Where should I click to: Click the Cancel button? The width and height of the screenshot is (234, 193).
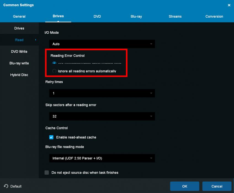pyautogui.click(x=216, y=186)
